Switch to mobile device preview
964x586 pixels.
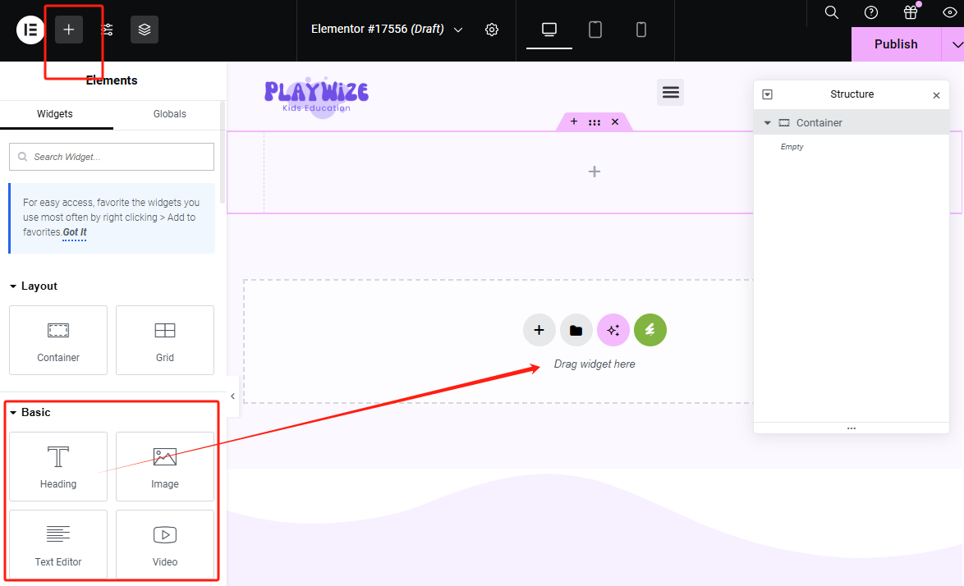click(x=641, y=30)
